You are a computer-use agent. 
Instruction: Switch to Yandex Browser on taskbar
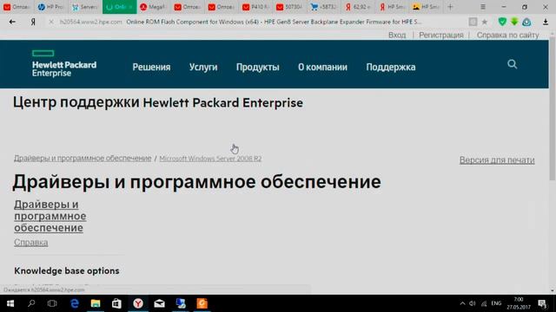click(138, 303)
